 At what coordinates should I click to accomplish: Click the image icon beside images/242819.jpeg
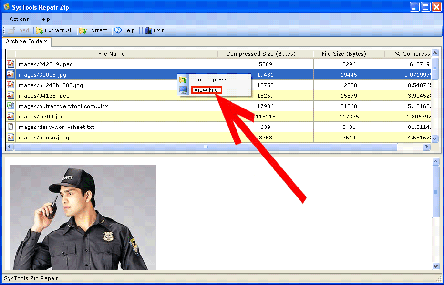click(10, 64)
